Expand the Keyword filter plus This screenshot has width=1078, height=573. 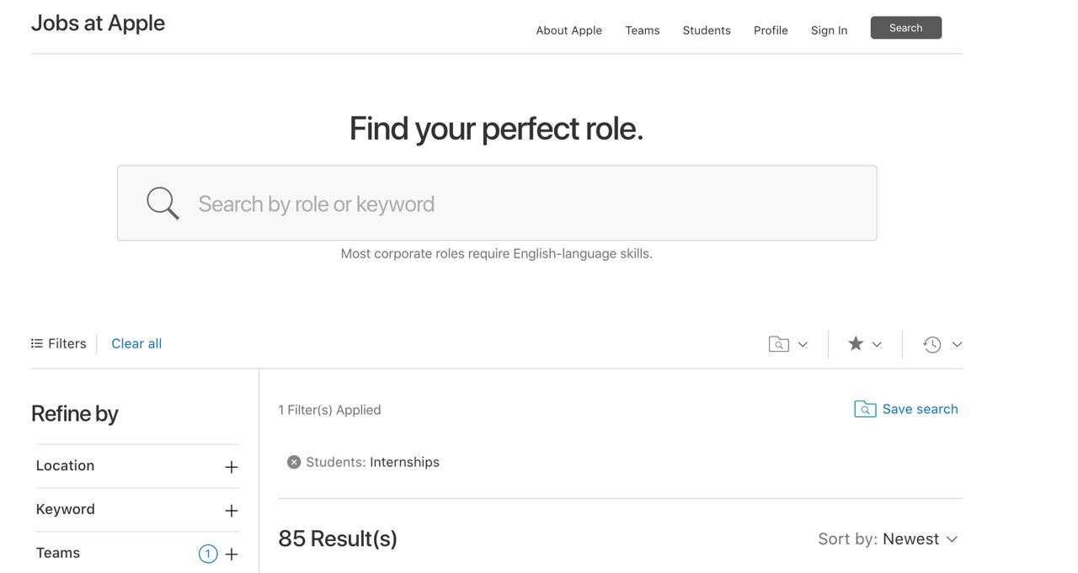(x=232, y=511)
